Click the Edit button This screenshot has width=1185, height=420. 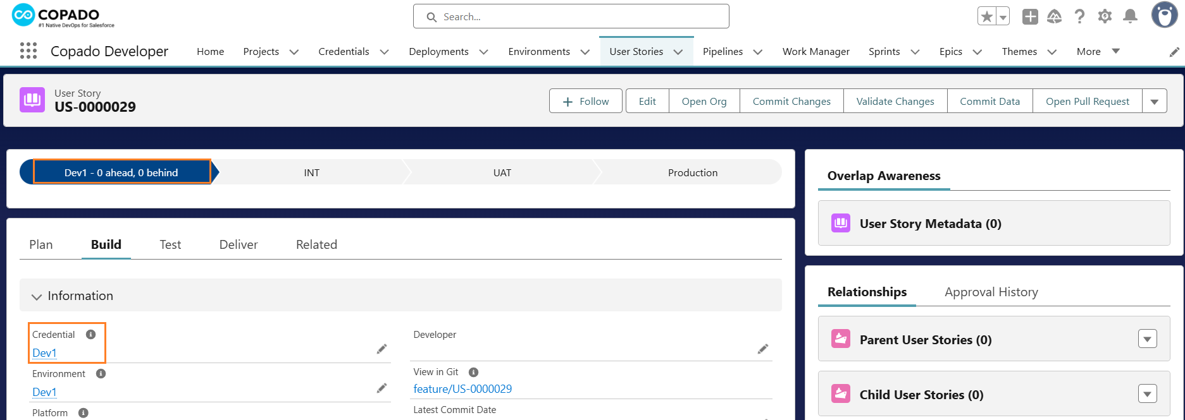tap(647, 101)
